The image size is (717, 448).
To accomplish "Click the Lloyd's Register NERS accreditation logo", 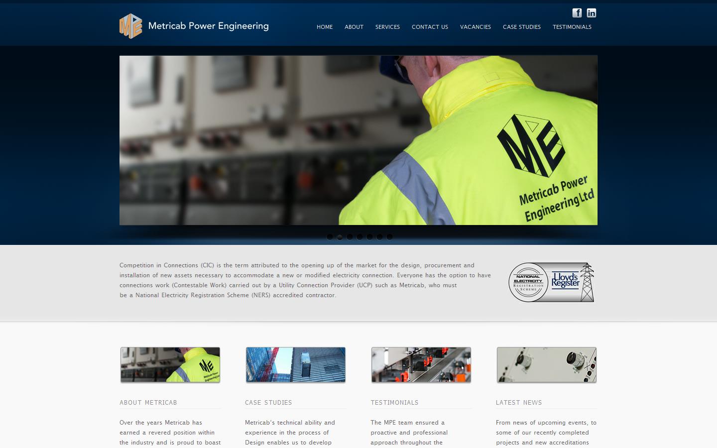I will pyautogui.click(x=551, y=282).
